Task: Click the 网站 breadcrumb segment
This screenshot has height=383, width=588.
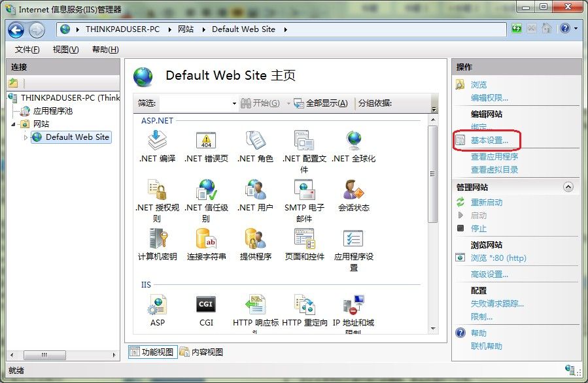Action: click(x=186, y=29)
